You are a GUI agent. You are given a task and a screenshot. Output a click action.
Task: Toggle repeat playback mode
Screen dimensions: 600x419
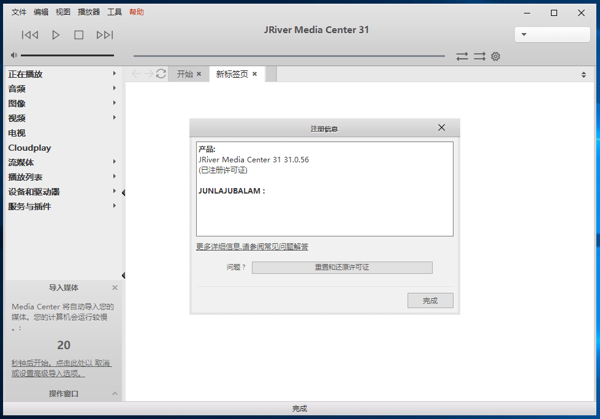(462, 56)
